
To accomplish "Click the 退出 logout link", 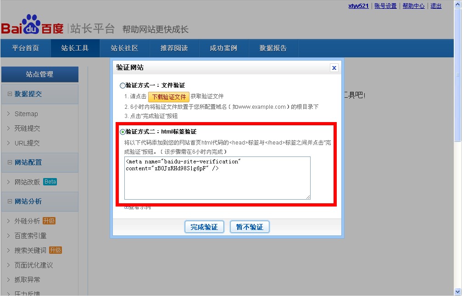I will [435, 6].
